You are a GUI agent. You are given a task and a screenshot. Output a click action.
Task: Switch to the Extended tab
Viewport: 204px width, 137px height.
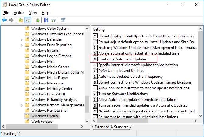(102, 127)
